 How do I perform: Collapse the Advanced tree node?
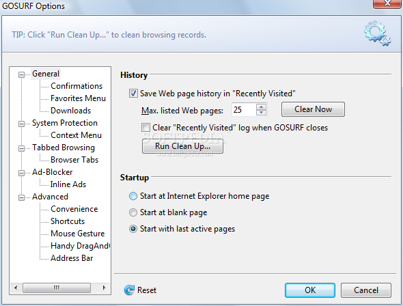(x=21, y=197)
